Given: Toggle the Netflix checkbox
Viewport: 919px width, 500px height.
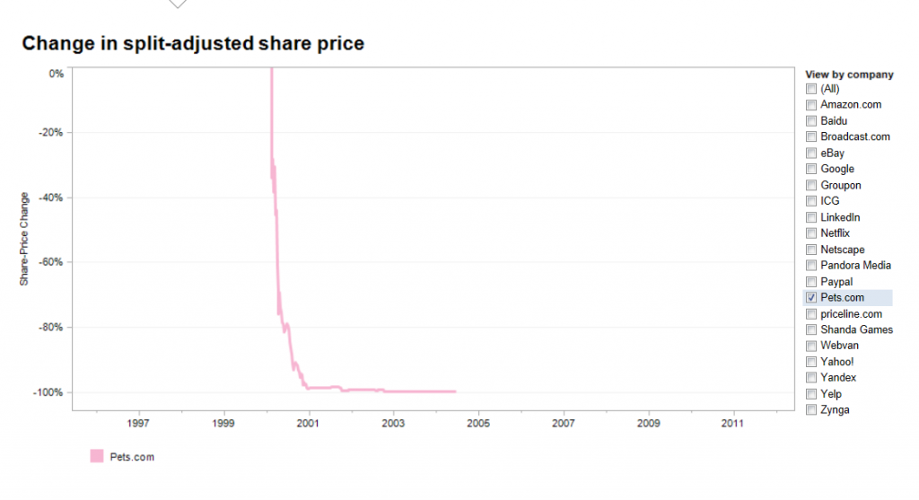Looking at the screenshot, I should [811, 233].
